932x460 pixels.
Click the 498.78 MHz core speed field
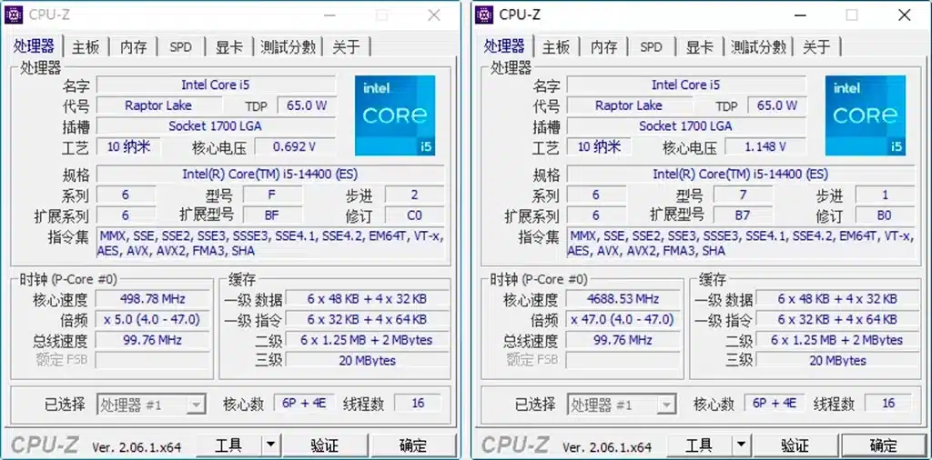pyautogui.click(x=153, y=298)
